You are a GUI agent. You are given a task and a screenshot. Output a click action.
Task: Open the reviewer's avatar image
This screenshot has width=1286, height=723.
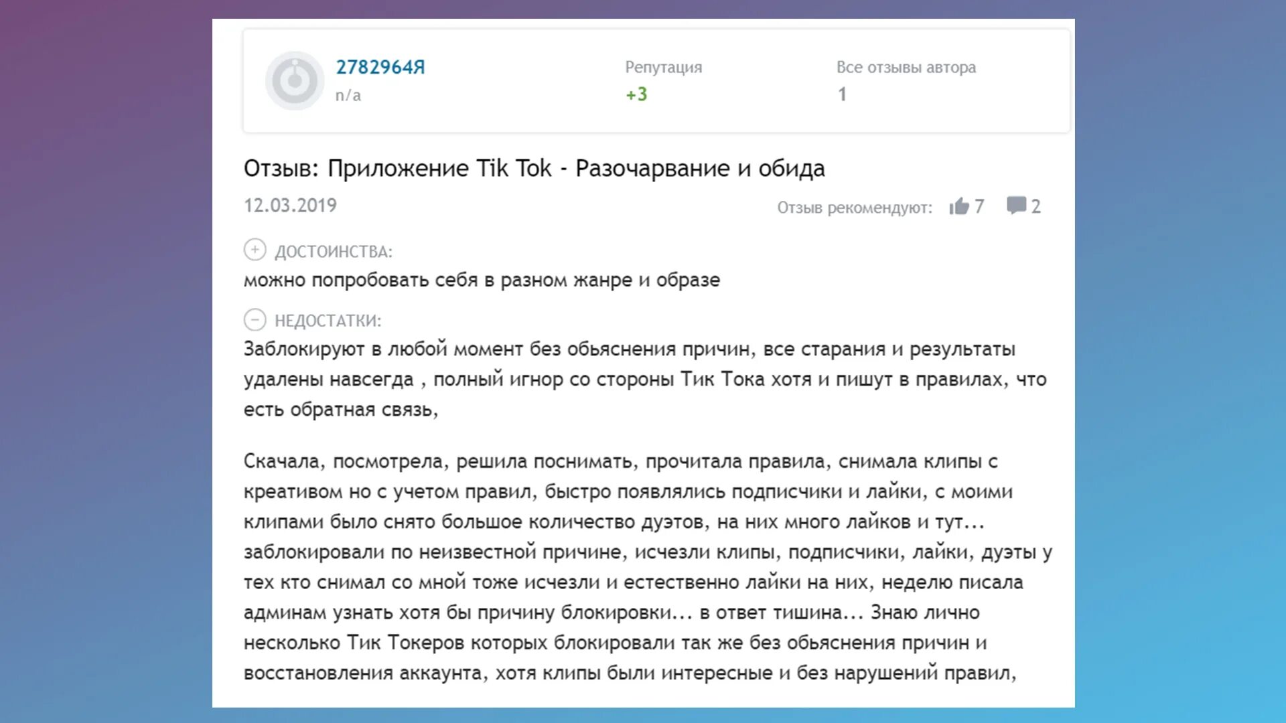click(295, 81)
